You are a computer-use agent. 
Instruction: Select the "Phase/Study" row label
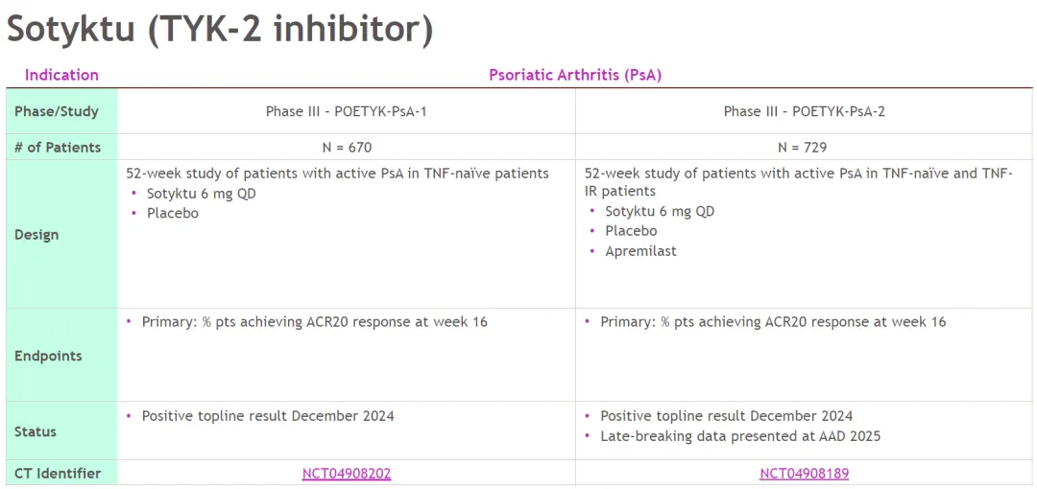click(x=57, y=111)
